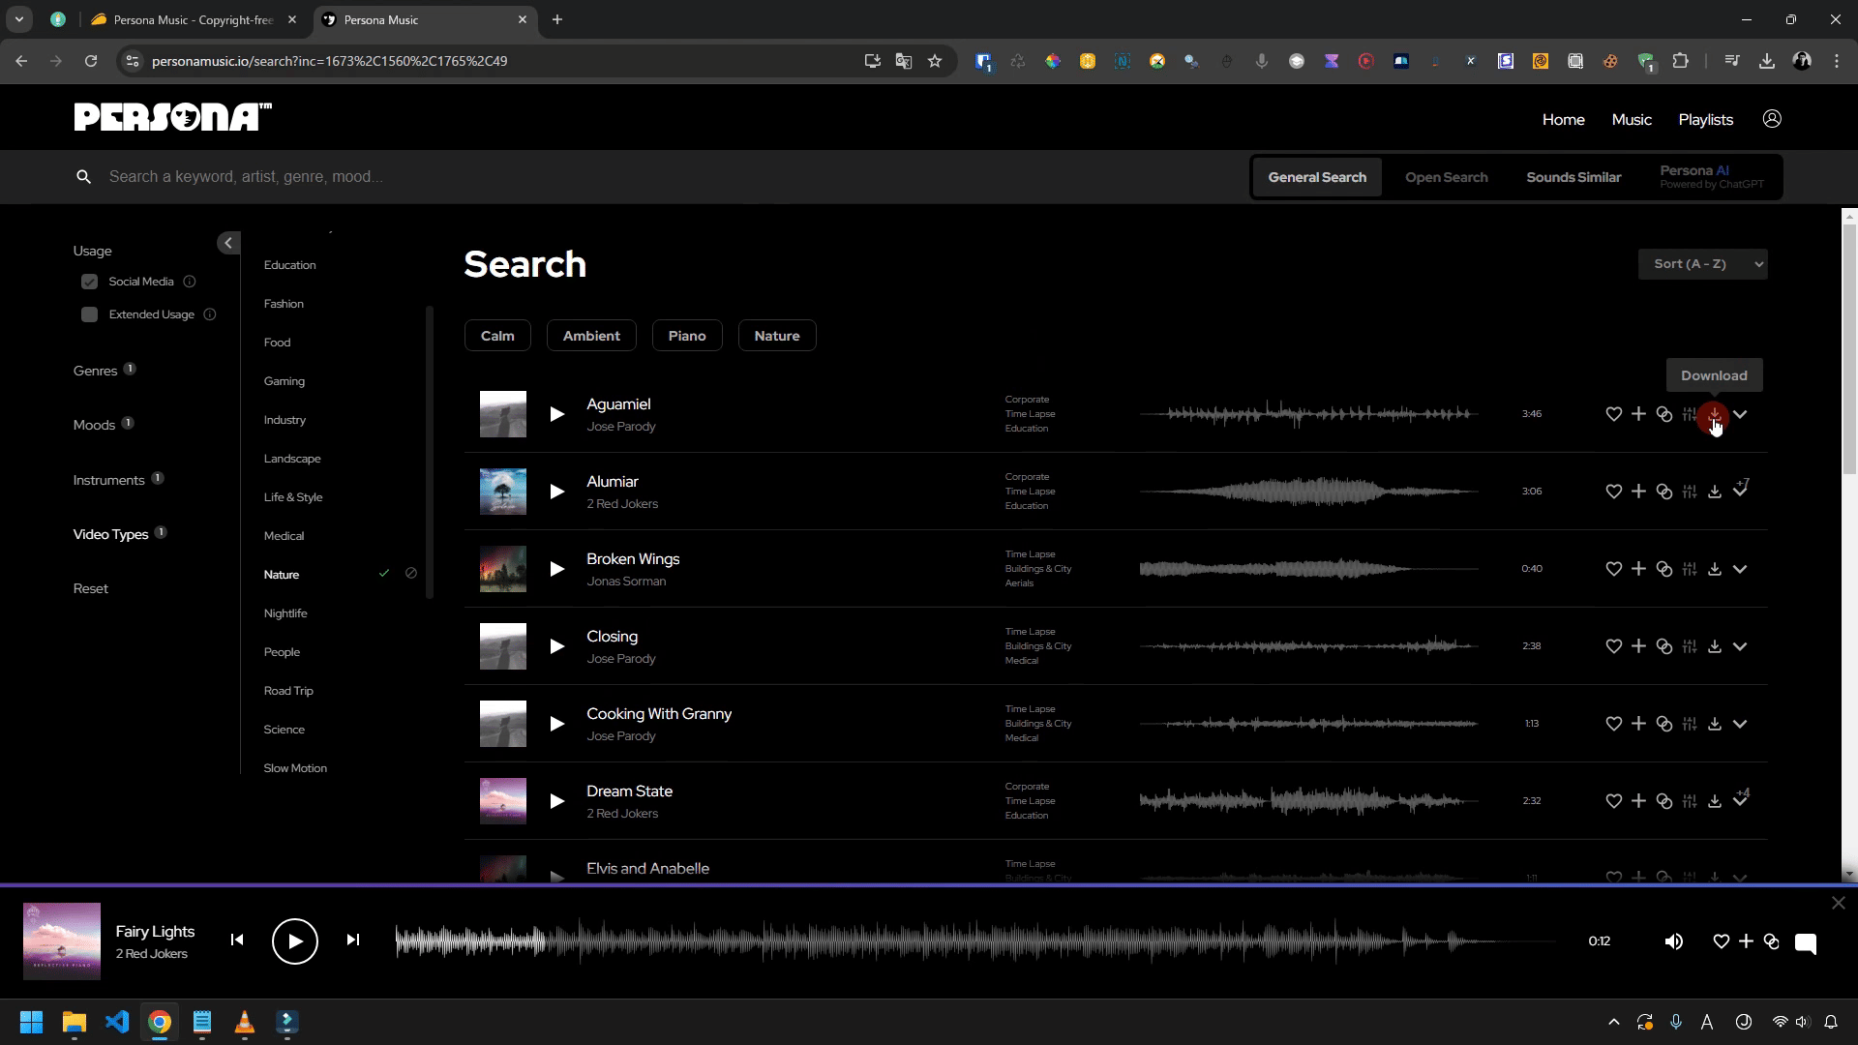This screenshot has height=1045, width=1858.
Task: Copy link for the Closing track
Action: [1663, 646]
